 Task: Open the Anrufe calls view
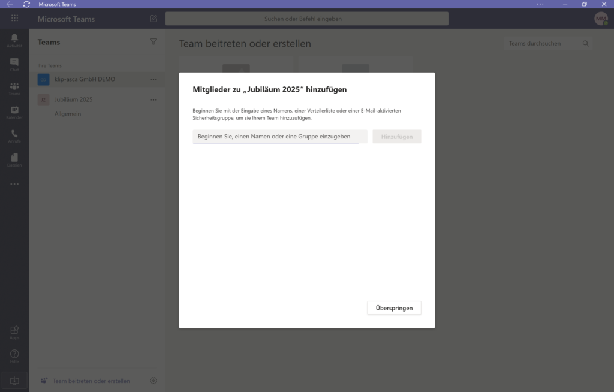tap(14, 136)
